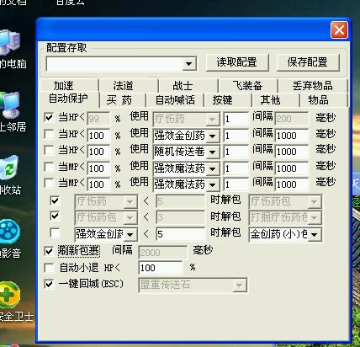Click the 读取配置 button

point(237,62)
